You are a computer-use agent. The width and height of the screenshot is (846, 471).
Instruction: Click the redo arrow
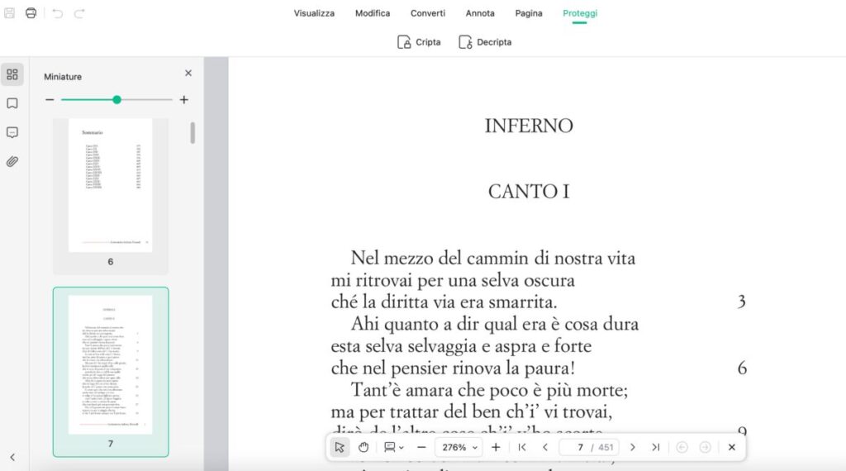pos(79,13)
